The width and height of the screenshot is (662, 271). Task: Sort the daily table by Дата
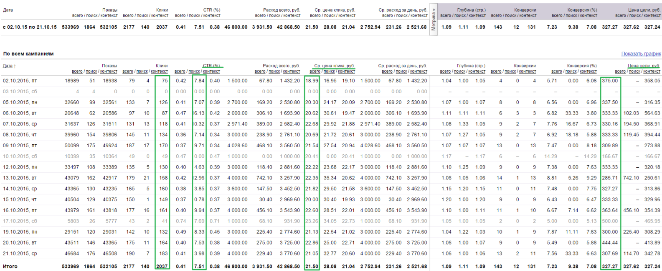click(x=8, y=66)
